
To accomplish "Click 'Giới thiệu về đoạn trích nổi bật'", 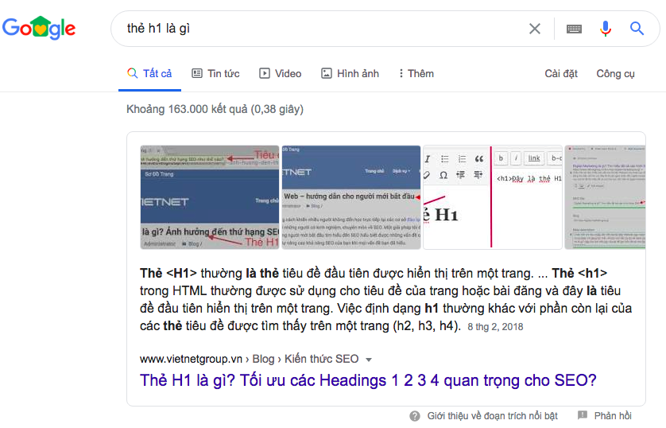I will pos(492,416).
